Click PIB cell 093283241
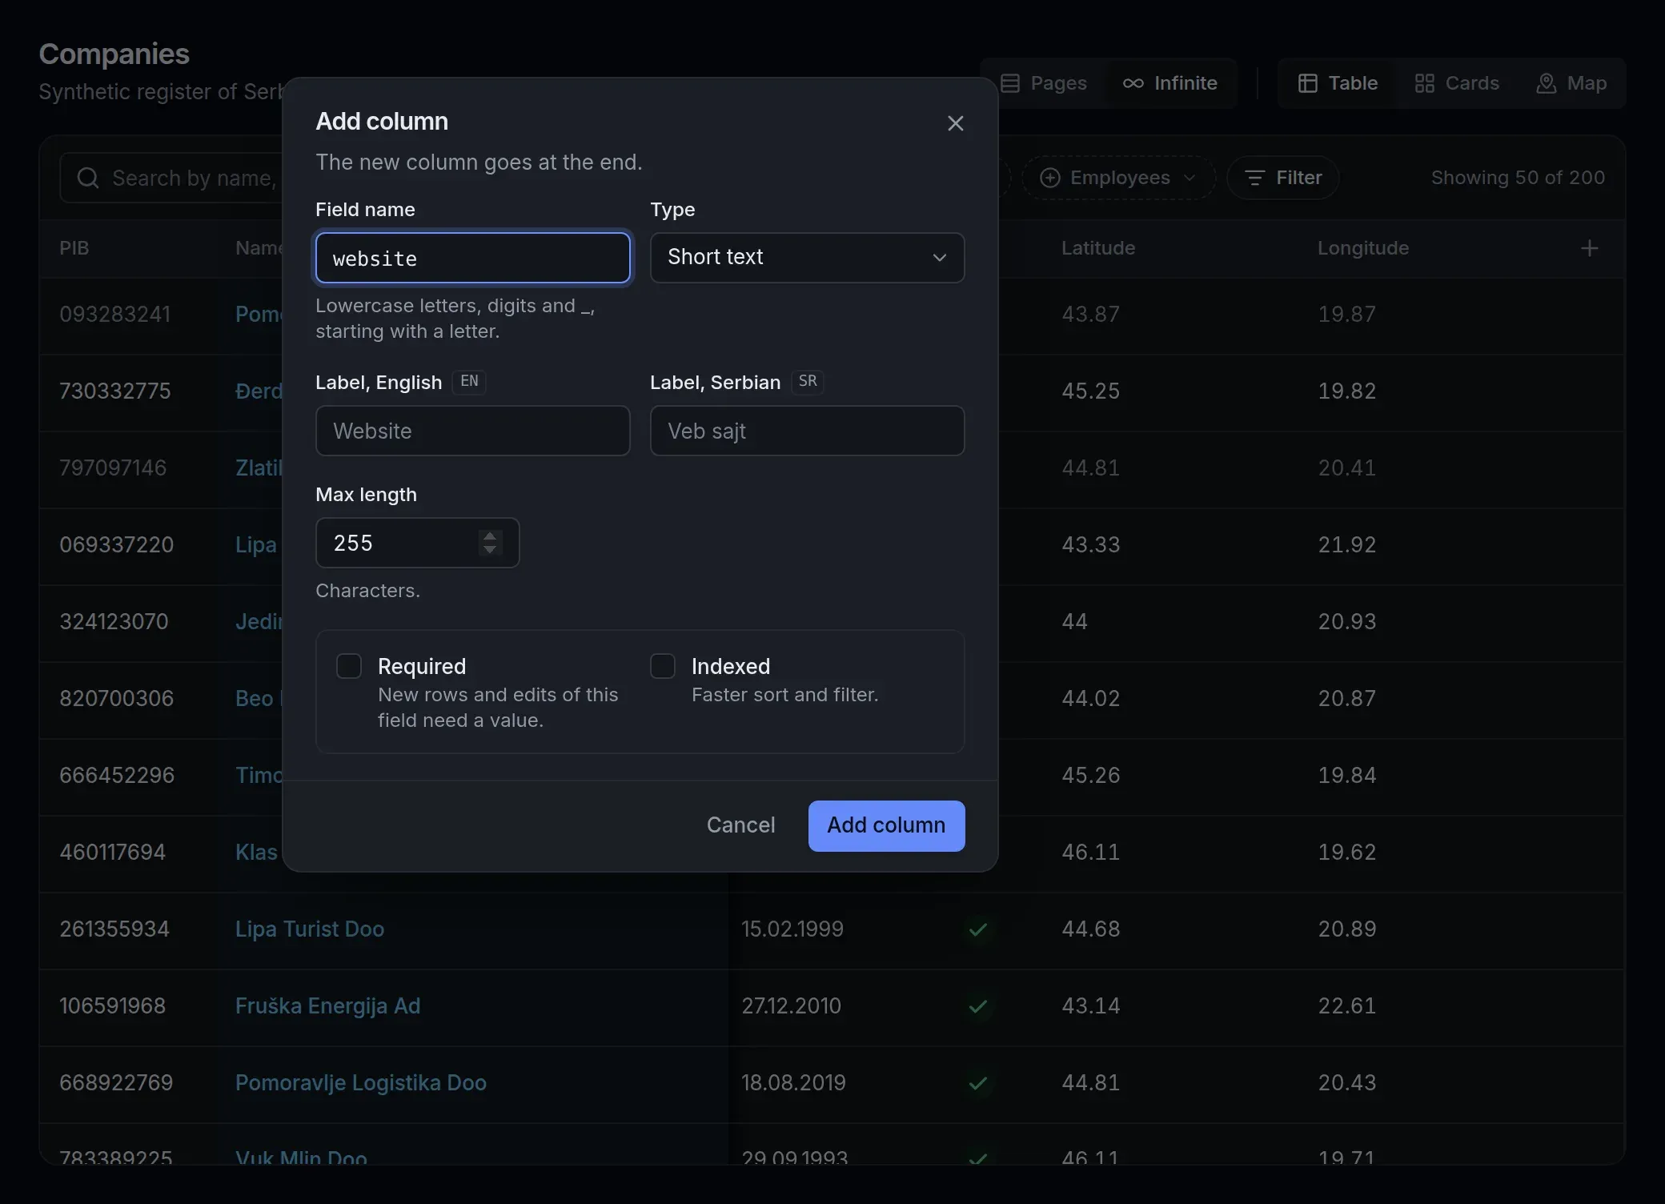Image resolution: width=1665 pixels, height=1204 pixels. 114,315
